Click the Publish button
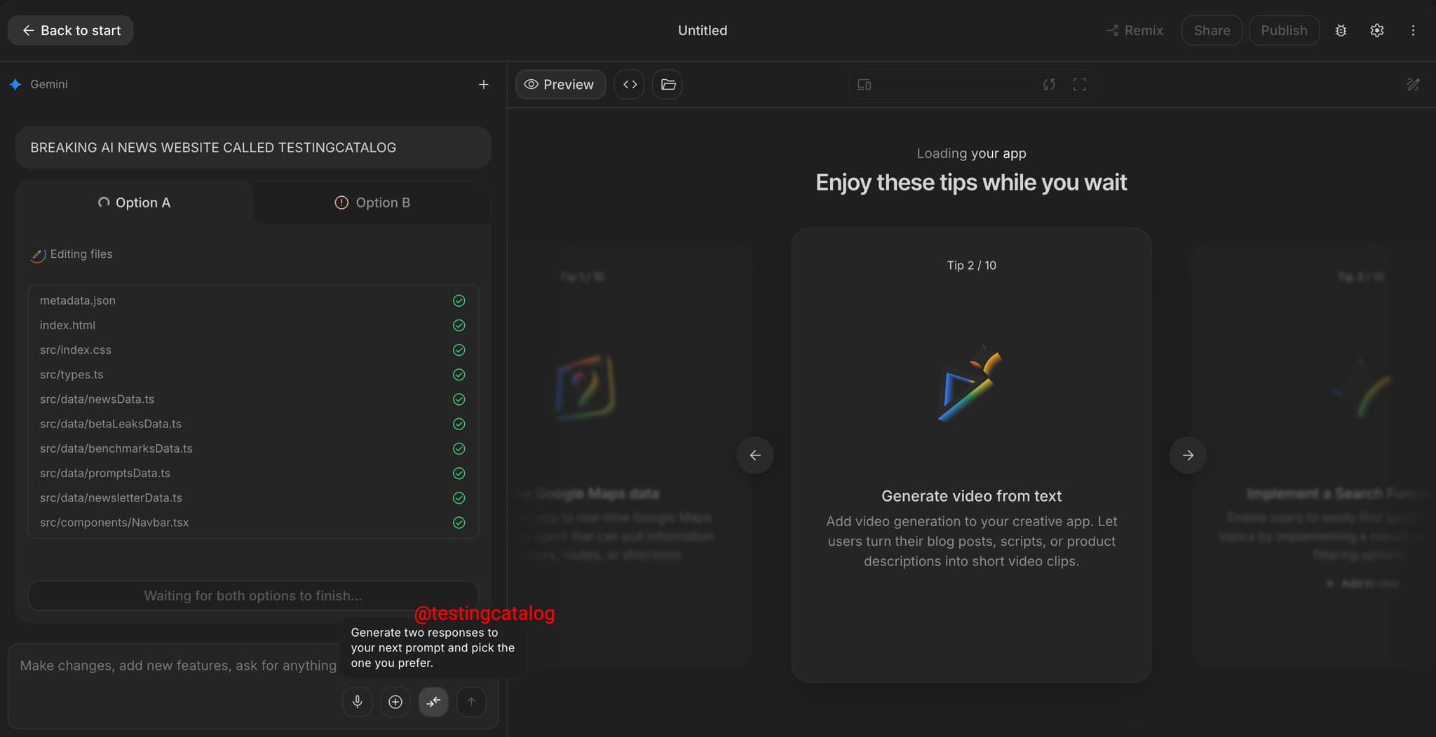1436x737 pixels. (1284, 30)
